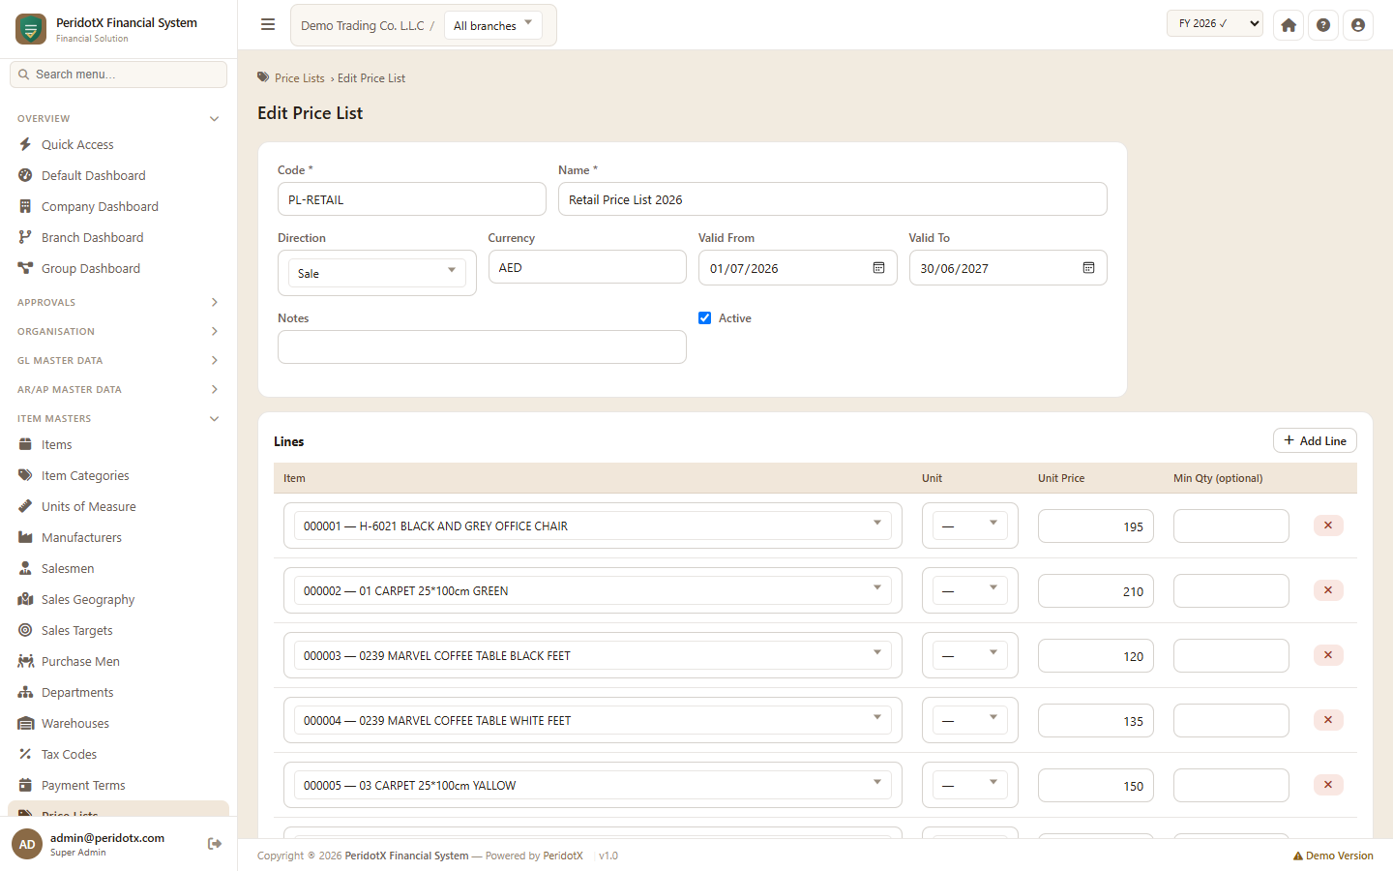
Task: Open user account profile icon
Action: [x=1358, y=25]
